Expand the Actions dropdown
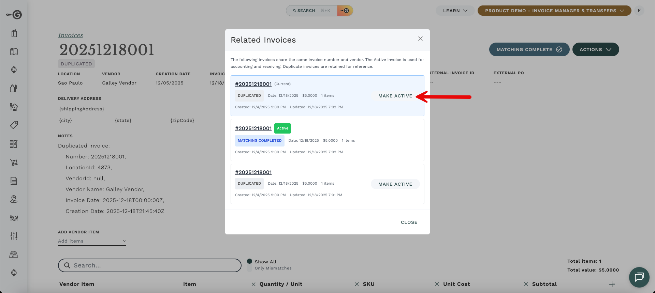The image size is (655, 293). click(x=595, y=49)
